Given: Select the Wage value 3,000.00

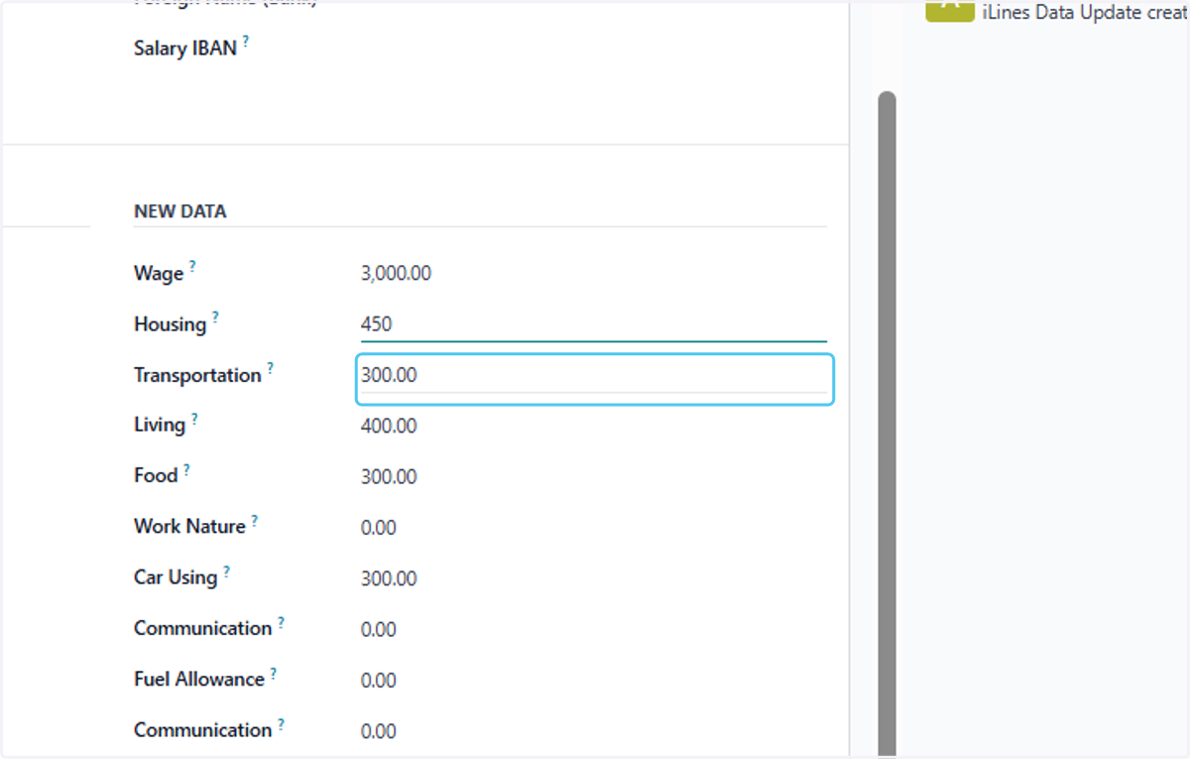Looking at the screenshot, I should click(x=396, y=274).
